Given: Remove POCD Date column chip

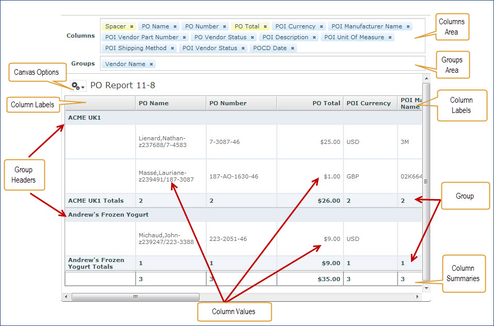Looking at the screenshot, I should pyautogui.click(x=292, y=48).
